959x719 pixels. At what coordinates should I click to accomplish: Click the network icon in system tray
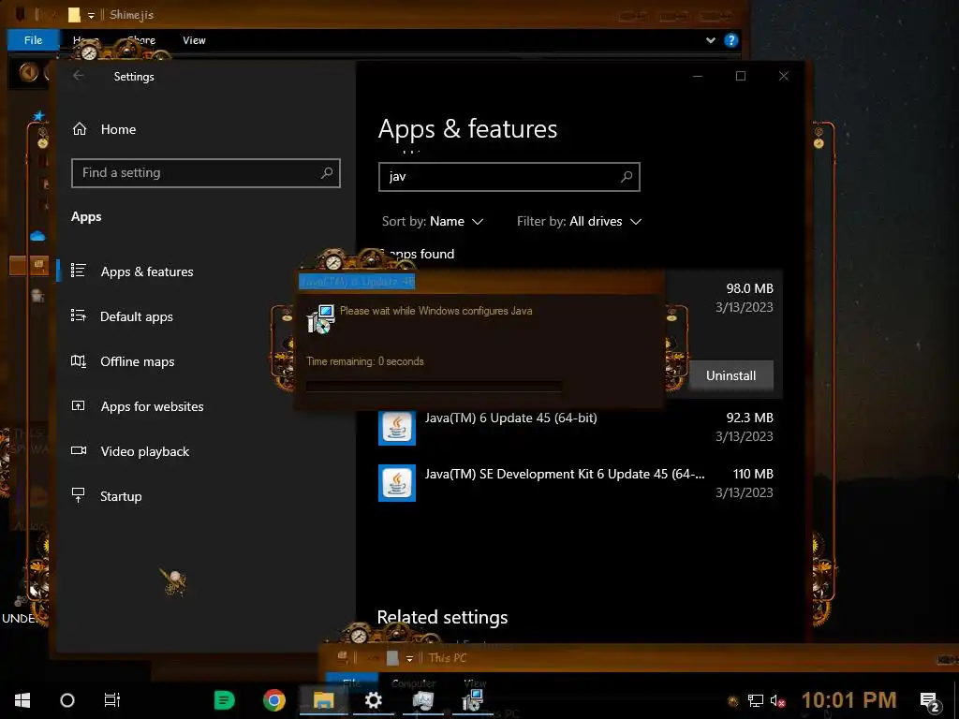click(x=756, y=700)
